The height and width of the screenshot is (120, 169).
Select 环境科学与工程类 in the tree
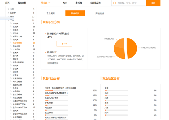pos(20,101)
